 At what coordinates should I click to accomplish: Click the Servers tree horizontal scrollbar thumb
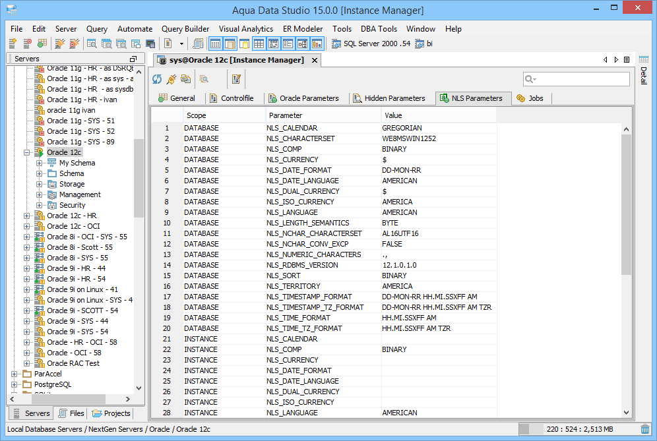[x=69, y=399]
